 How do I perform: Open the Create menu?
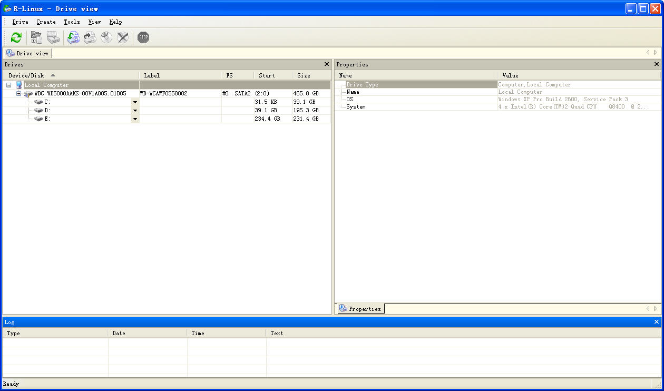46,22
